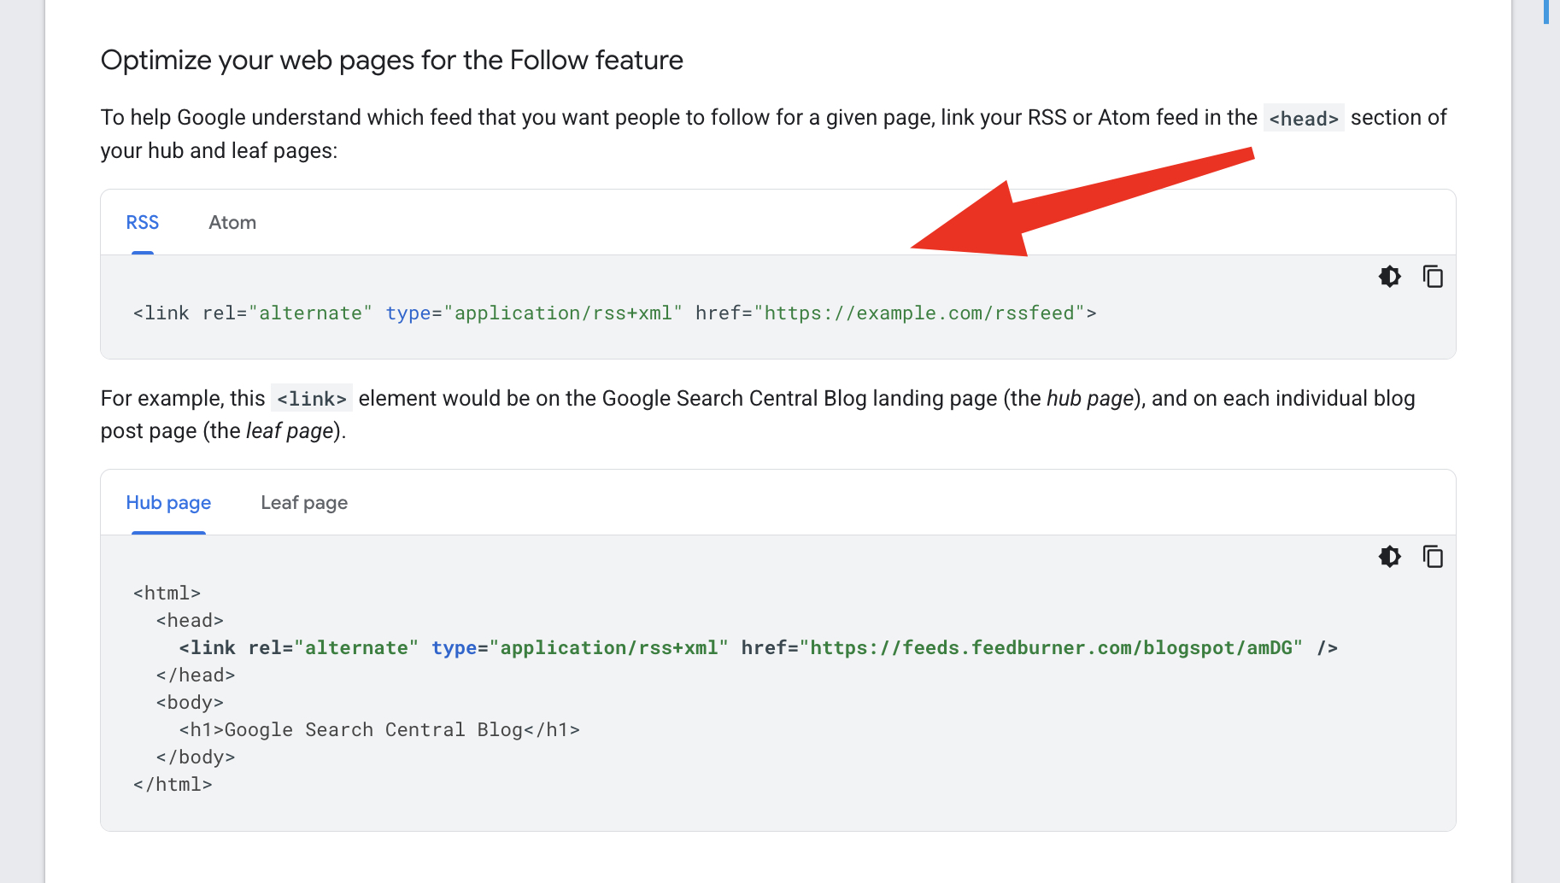Viewport: 1560px width, 883px height.
Task: Click application/rss+xml value in RSS snippet
Action: tap(563, 313)
